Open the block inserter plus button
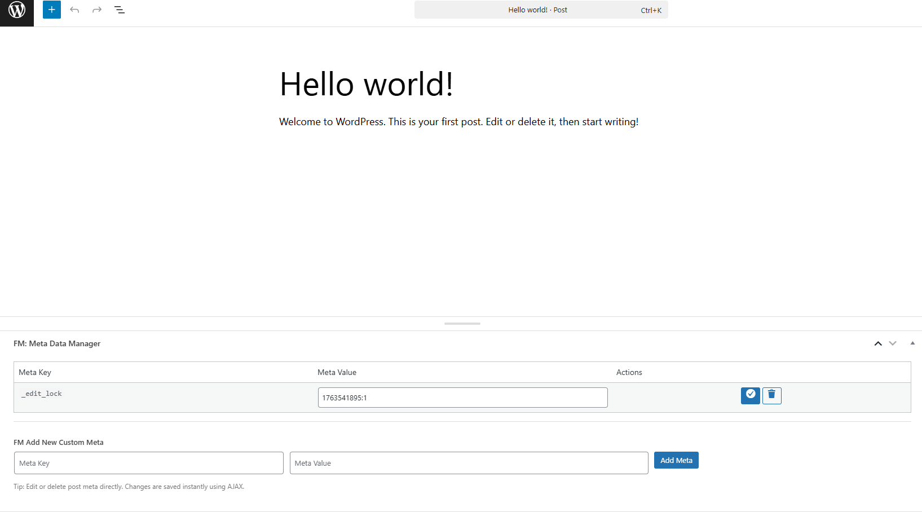Screen dimensions: 922x512 pos(52,10)
